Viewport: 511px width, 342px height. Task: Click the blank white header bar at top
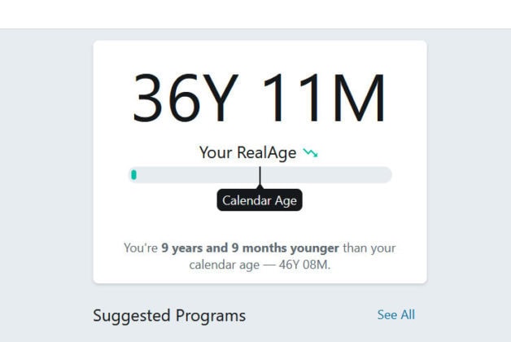coord(255,14)
